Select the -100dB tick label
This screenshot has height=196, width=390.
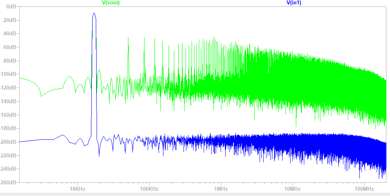click(8, 74)
